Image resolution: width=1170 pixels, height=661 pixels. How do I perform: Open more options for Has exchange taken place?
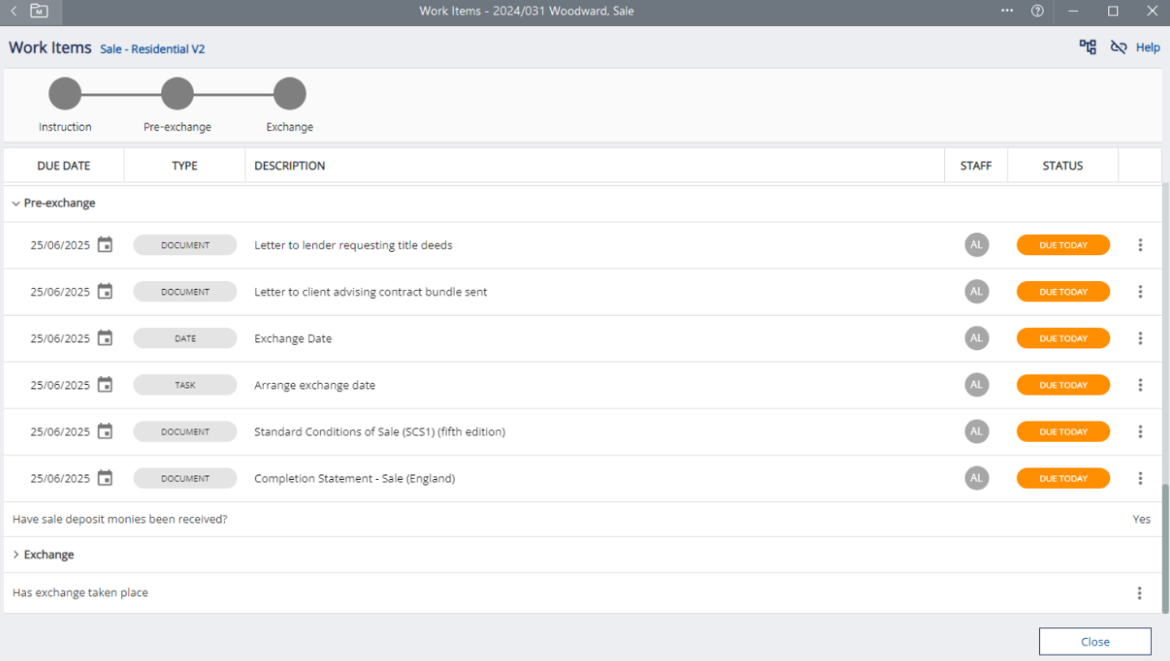click(1140, 593)
